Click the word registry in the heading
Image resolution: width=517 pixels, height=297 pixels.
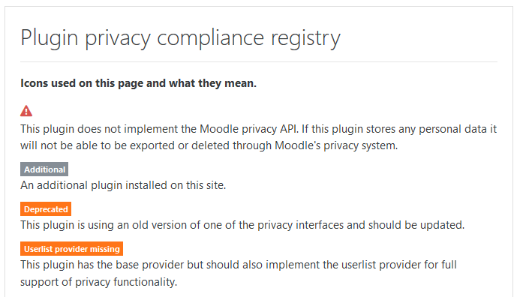click(x=305, y=38)
